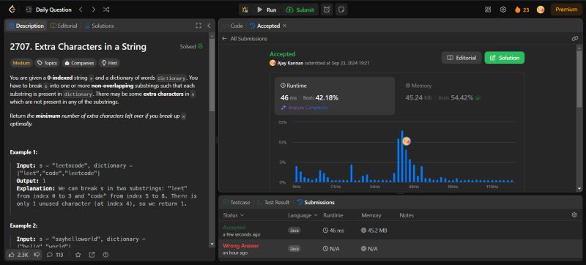Open Editorial button in submission result
Image resolution: width=586 pixels, height=265 pixels.
[x=461, y=58]
